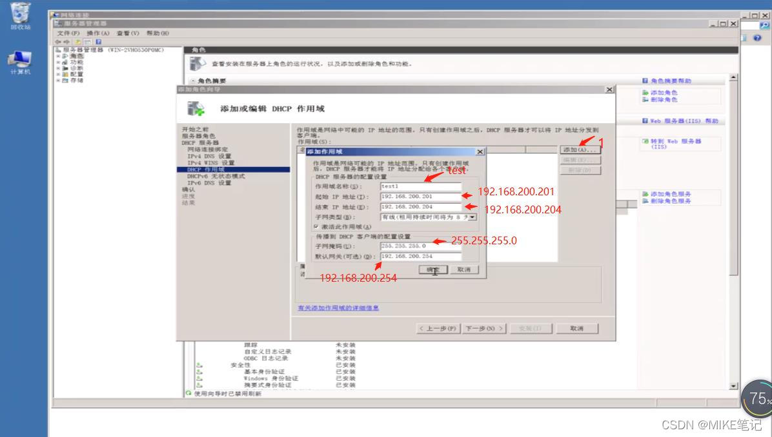This screenshot has height=437, width=772.
Task: Click the 转到 Web 服务器(IIS) icon
Action: (x=645, y=141)
